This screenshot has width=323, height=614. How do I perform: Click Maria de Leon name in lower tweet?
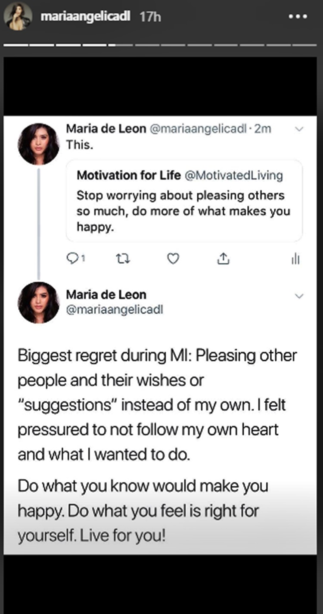pos(106,295)
